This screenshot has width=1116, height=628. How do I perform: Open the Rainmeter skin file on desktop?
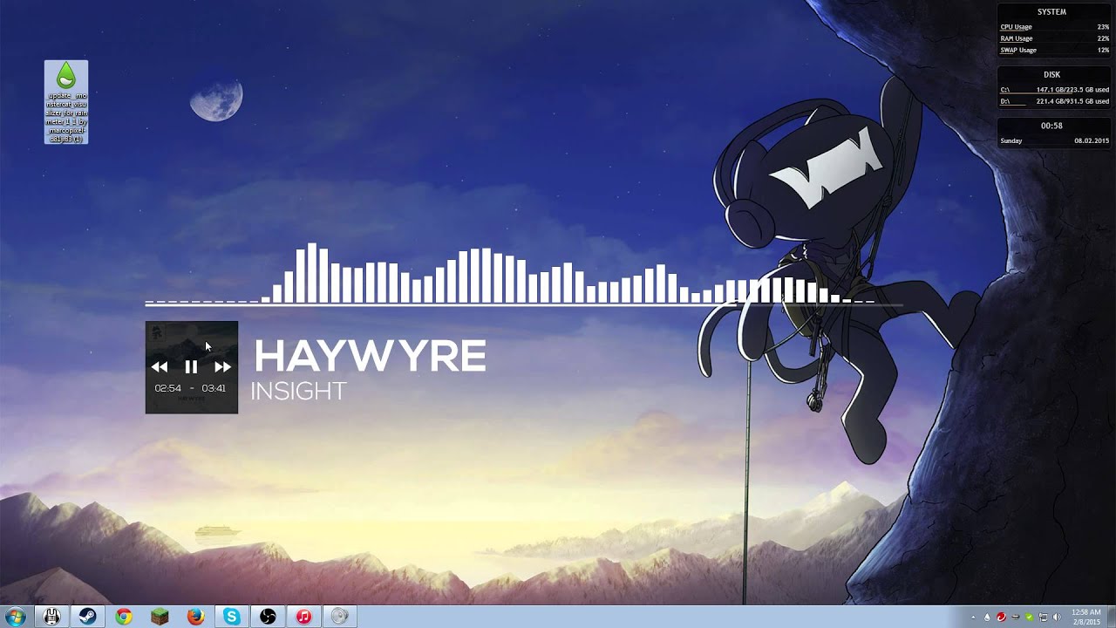(x=66, y=102)
